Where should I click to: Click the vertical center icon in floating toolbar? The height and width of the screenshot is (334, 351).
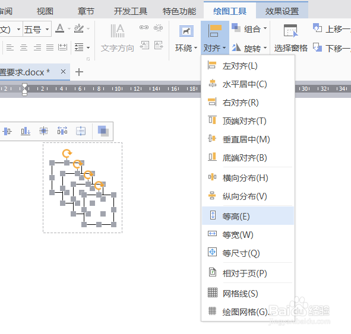(7, 131)
